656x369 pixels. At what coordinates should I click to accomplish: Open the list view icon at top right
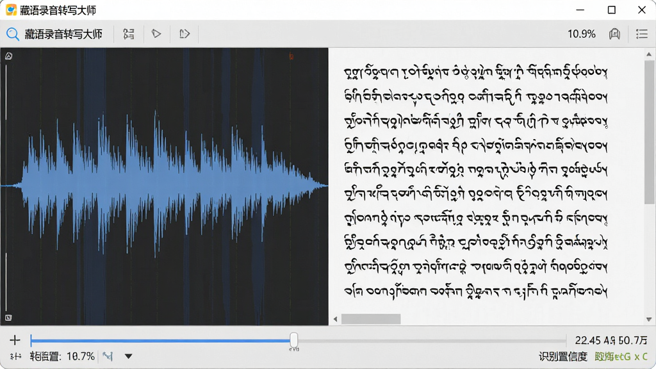tap(642, 34)
